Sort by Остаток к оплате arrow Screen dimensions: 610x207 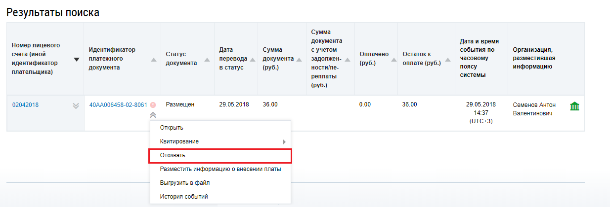click(448, 60)
